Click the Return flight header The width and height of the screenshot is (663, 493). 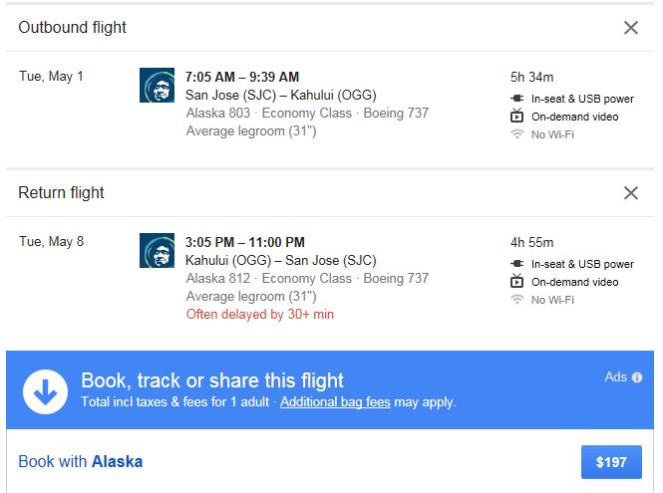(x=62, y=192)
